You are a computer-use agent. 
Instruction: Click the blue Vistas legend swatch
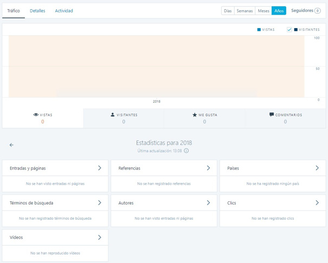click(259, 30)
